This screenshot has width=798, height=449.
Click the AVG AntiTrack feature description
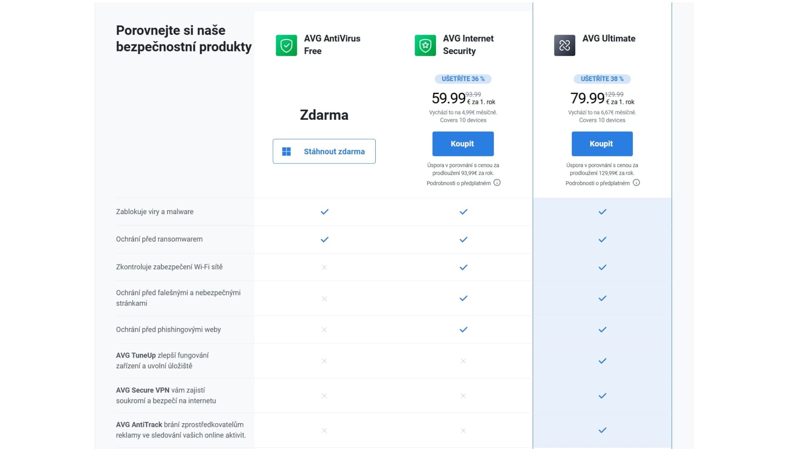point(181,430)
